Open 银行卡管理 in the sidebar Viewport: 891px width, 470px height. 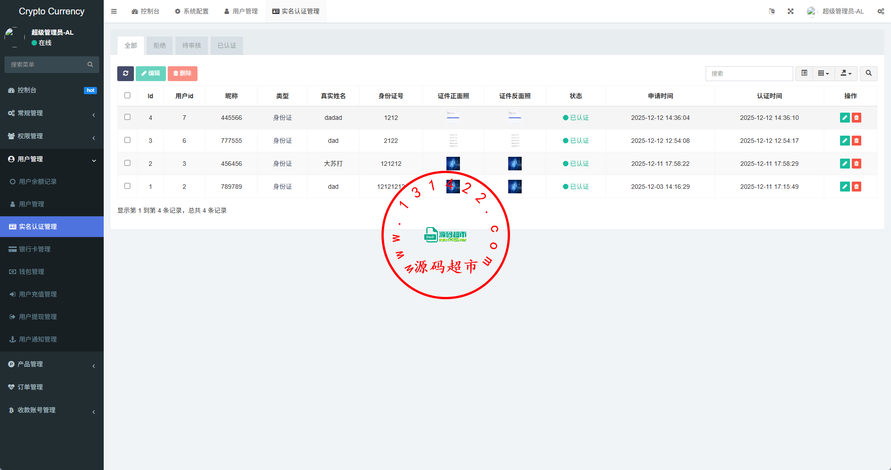(35, 249)
